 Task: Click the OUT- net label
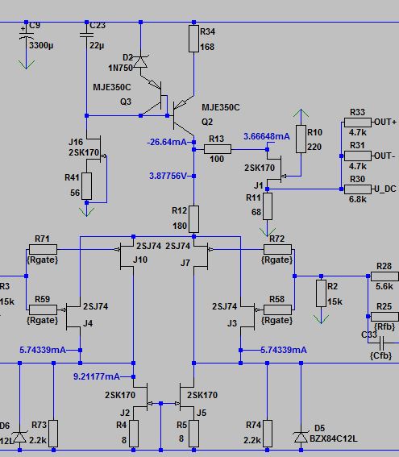coord(384,156)
